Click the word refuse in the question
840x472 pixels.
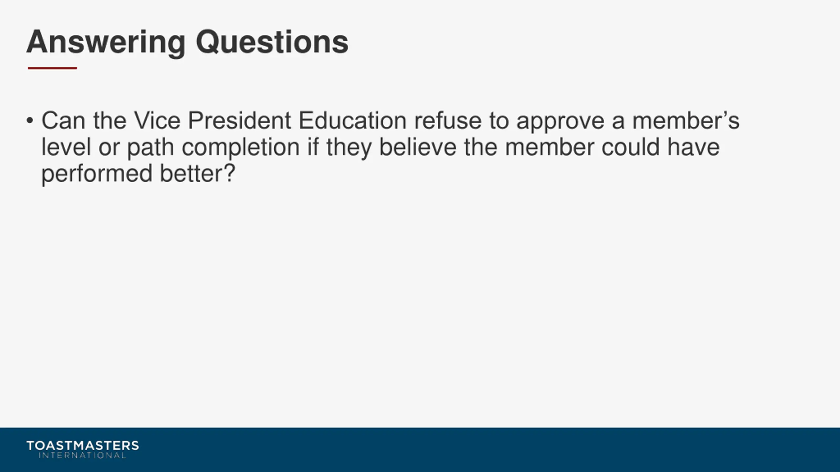(448, 121)
